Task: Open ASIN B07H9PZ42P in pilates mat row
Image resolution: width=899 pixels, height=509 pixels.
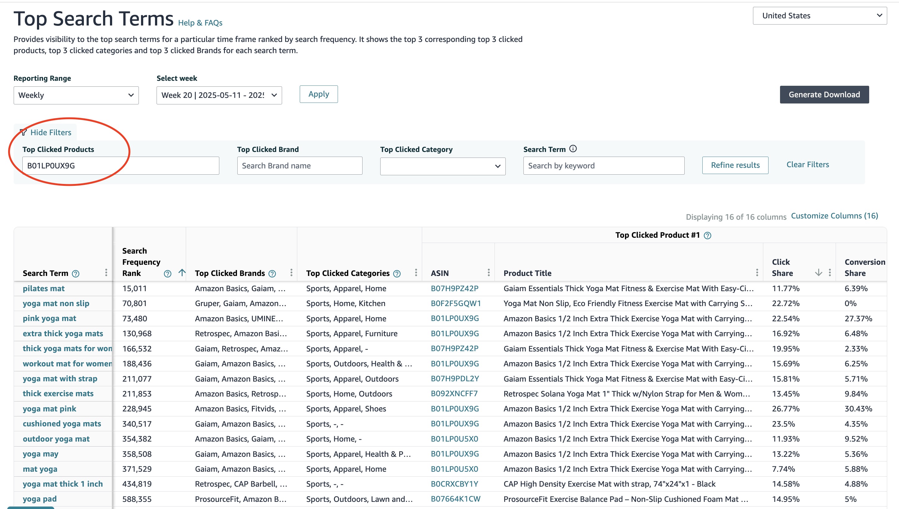Action: pyautogui.click(x=454, y=289)
